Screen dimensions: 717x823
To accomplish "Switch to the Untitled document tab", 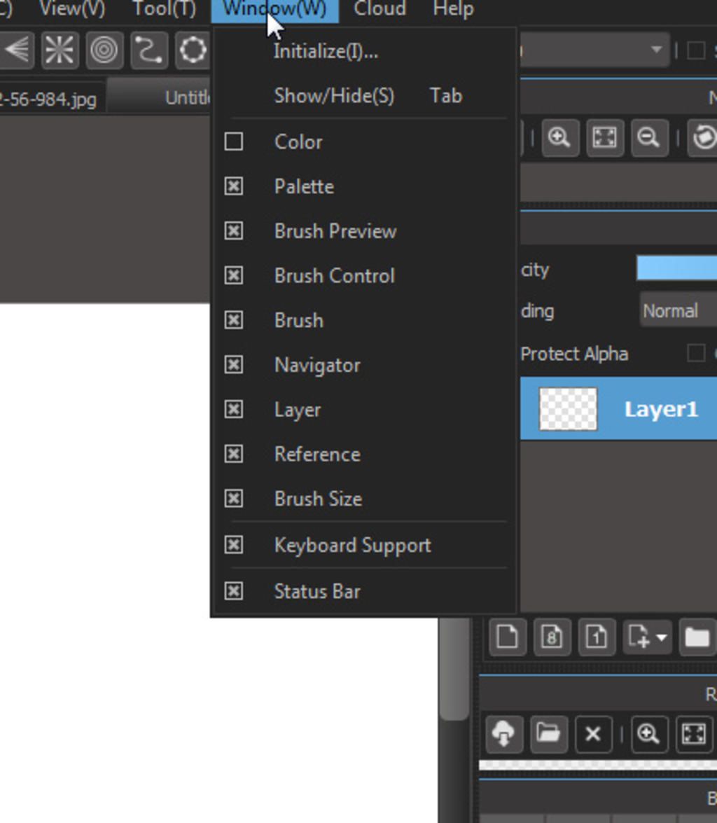I will tap(160, 97).
